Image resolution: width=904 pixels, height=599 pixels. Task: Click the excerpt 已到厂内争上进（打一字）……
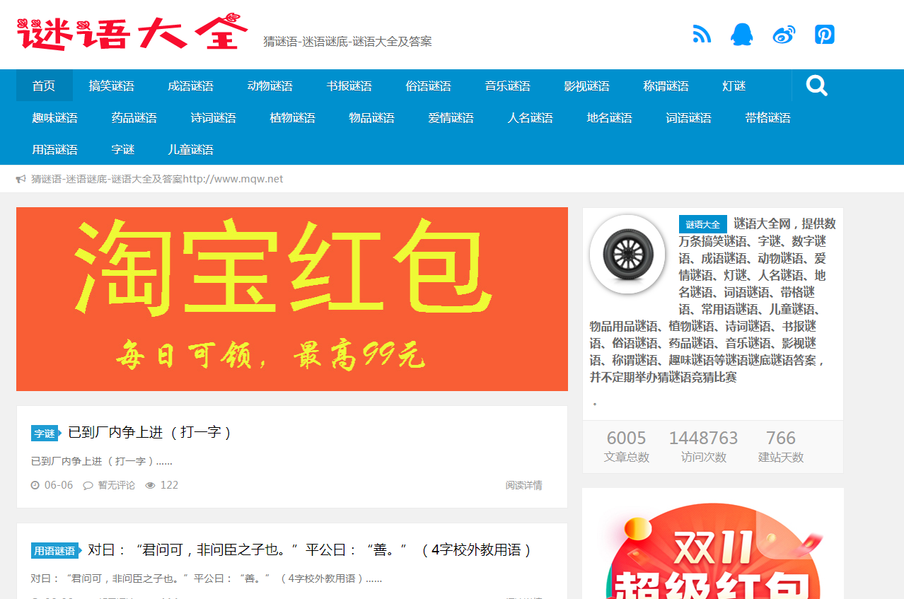point(102,461)
